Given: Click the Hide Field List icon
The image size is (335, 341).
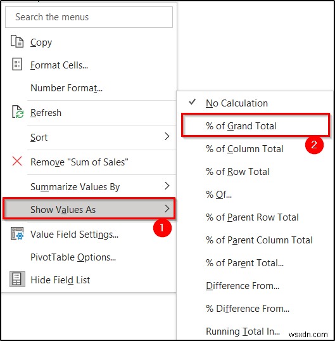Looking at the screenshot, I should (17, 279).
